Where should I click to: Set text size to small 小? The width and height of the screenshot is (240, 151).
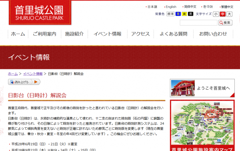tap(216, 14)
